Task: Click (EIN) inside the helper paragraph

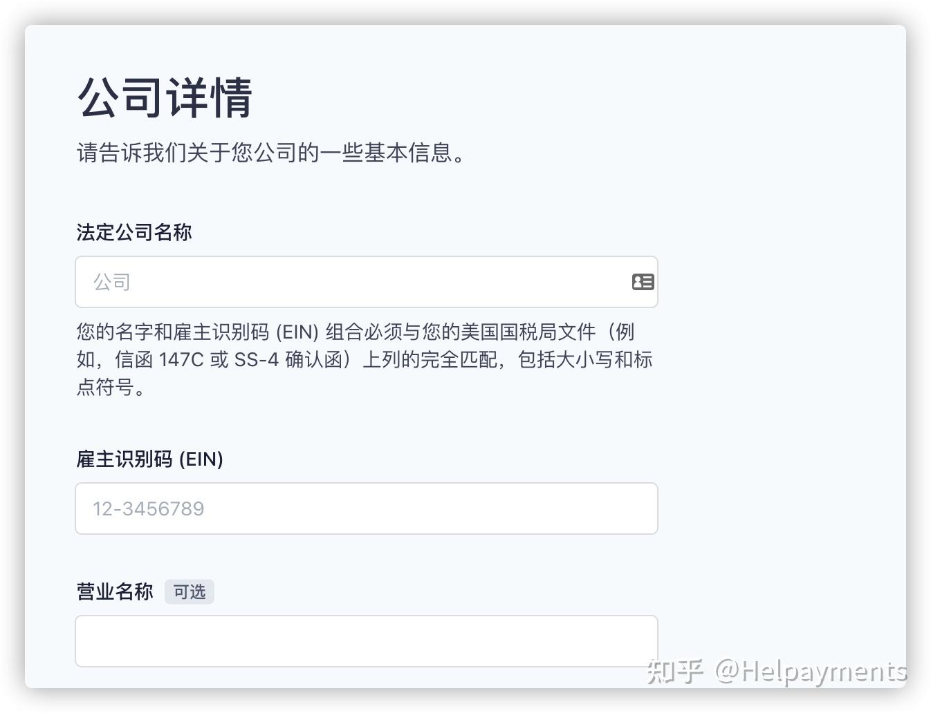Action: 297,332
